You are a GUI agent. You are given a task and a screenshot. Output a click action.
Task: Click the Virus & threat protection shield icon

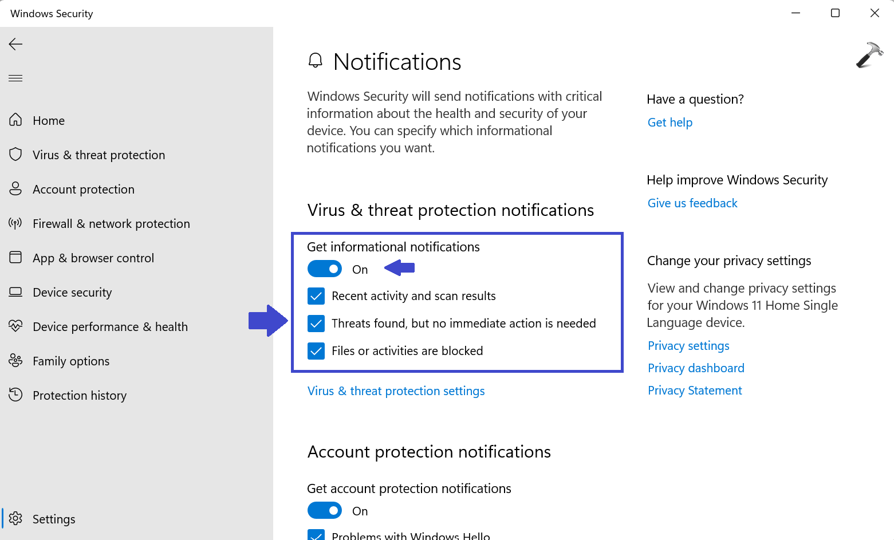pyautogui.click(x=15, y=154)
